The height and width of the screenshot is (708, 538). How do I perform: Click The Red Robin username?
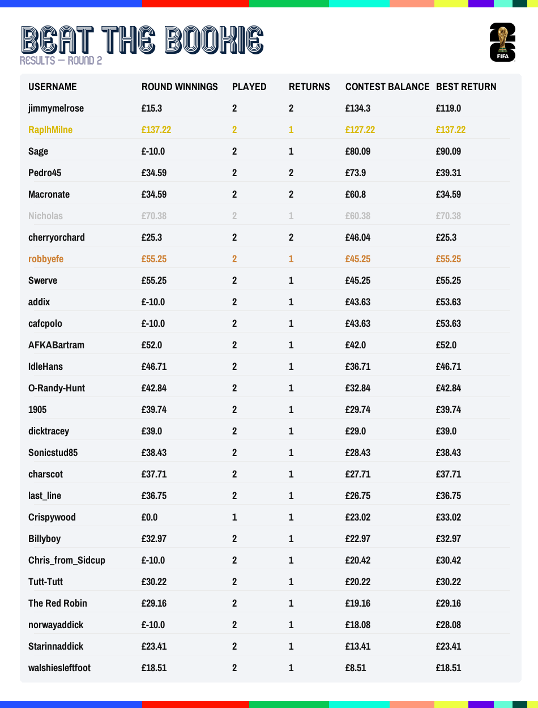tap(58, 603)
